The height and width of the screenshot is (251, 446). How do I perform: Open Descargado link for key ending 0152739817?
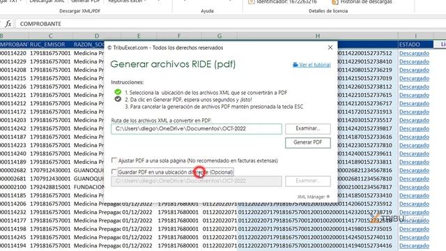click(414, 128)
